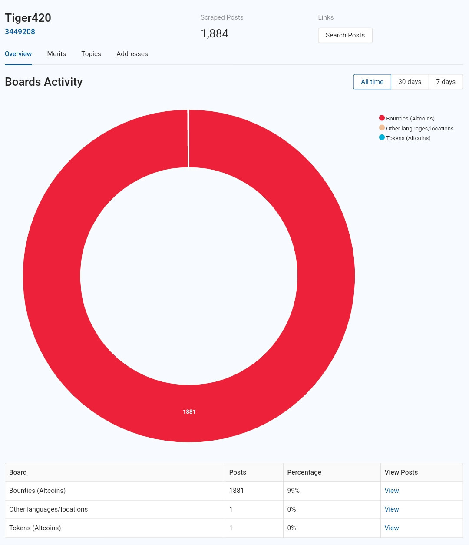469x545 pixels.
Task: Click the Tokens (Altcoins) legend label
Action: (x=408, y=138)
